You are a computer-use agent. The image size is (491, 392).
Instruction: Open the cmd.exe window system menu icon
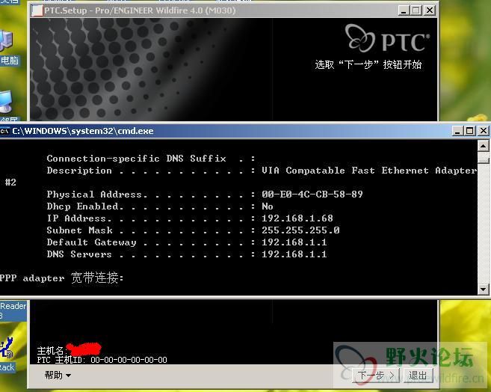4,131
